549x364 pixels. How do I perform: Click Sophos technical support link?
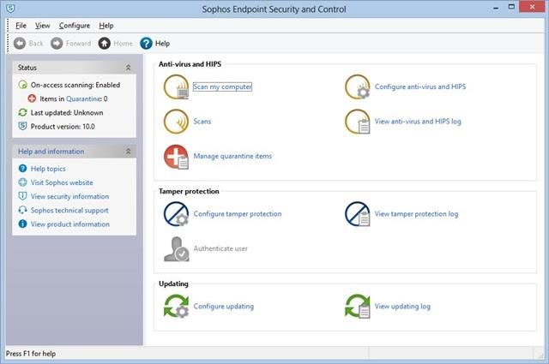(69, 210)
